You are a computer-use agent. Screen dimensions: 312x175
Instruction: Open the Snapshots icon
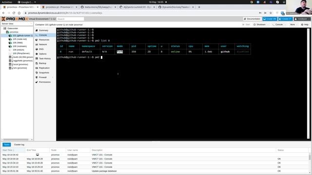(x=37, y=72)
